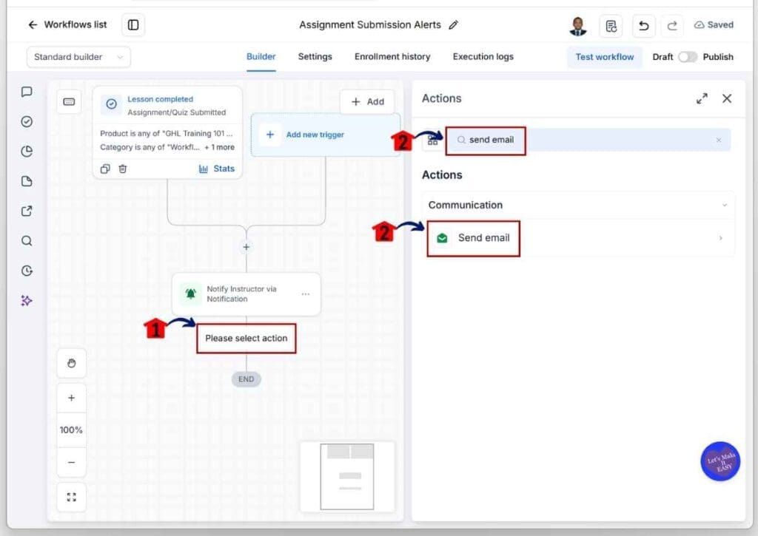Viewport: 758px width, 536px height.
Task: Zoom in on the canvas
Action: coord(72,398)
